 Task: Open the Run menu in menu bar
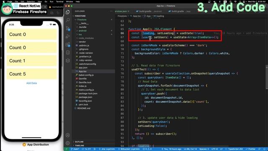[52, 2]
